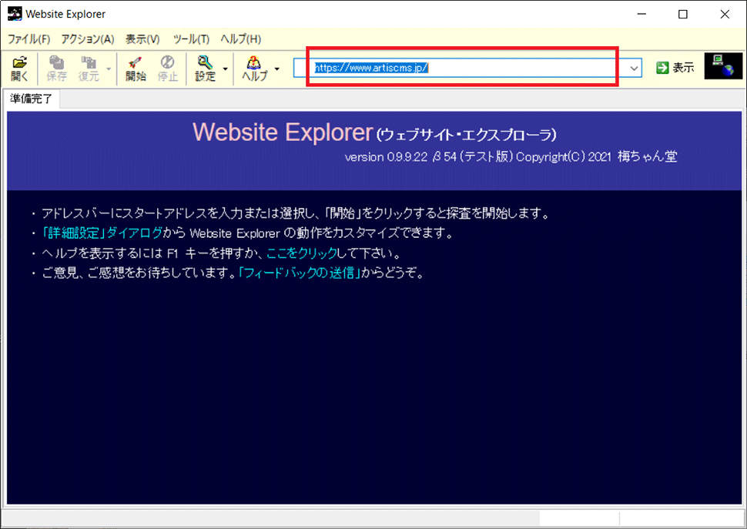
Task: Open 設定 settings toolbar icon
Action: [206, 69]
